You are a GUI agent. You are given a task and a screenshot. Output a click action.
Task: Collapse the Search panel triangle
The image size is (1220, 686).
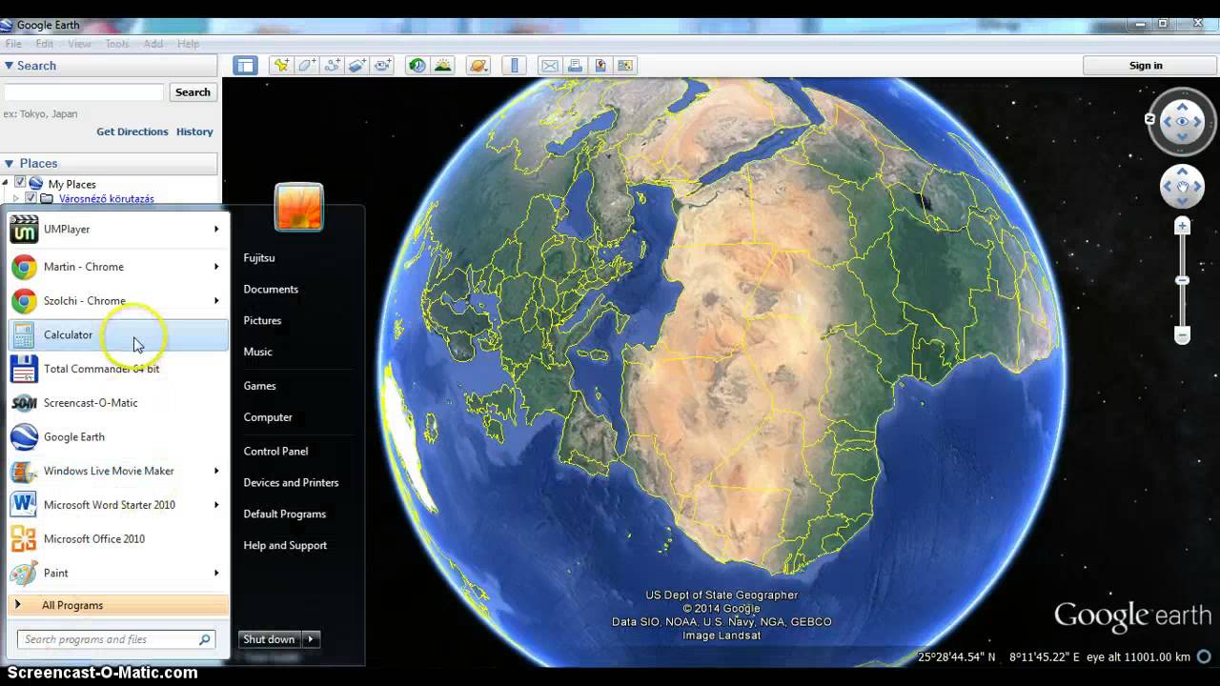pos(9,66)
